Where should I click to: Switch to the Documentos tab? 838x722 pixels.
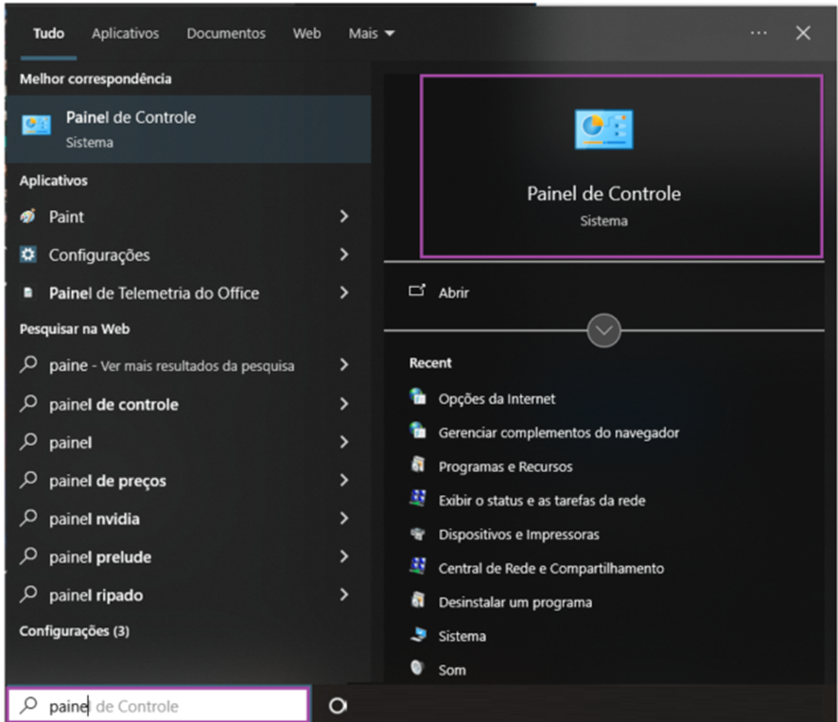pos(226,33)
